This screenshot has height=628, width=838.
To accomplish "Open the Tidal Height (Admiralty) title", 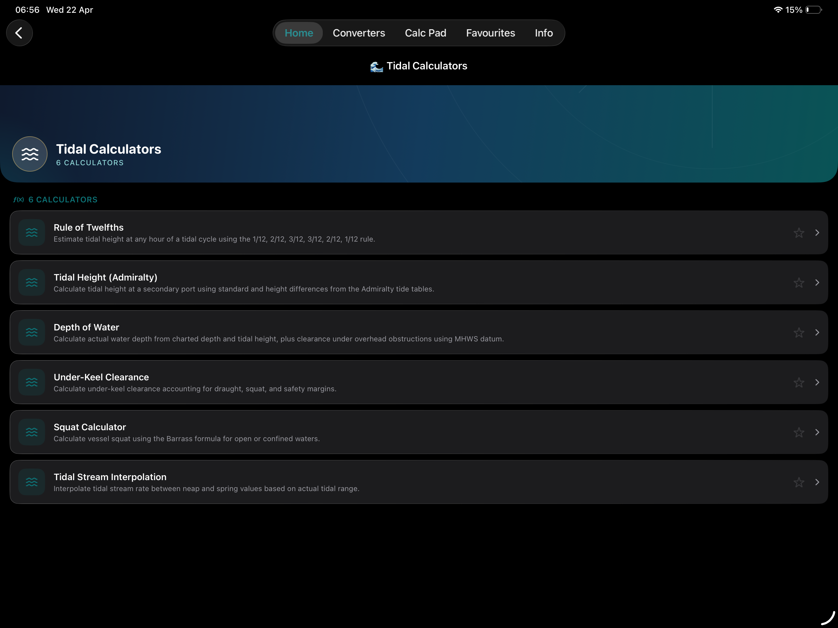I will click(105, 277).
